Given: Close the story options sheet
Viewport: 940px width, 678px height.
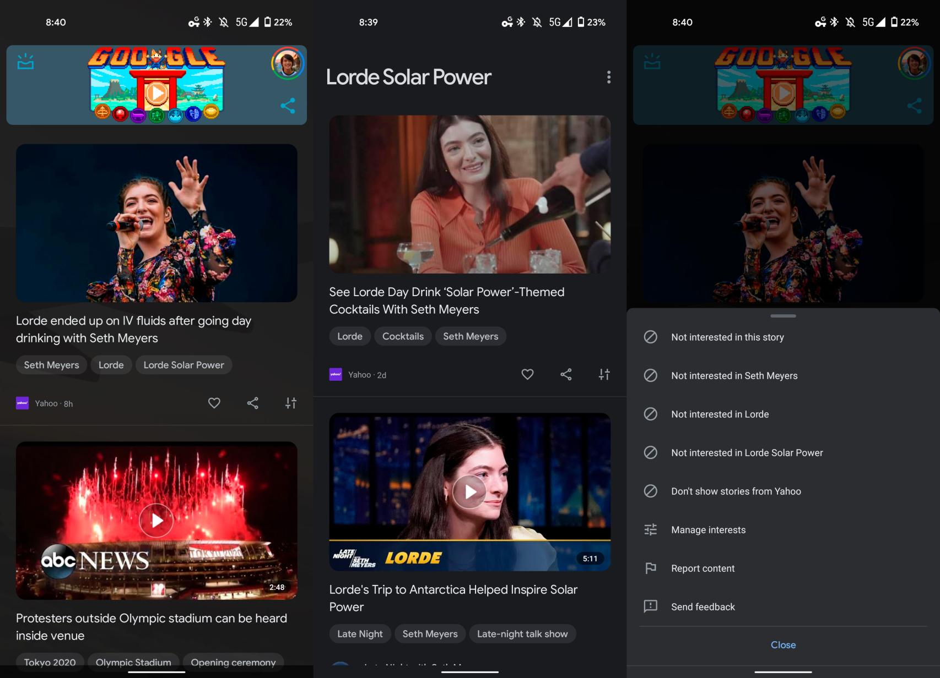Looking at the screenshot, I should pyautogui.click(x=783, y=645).
